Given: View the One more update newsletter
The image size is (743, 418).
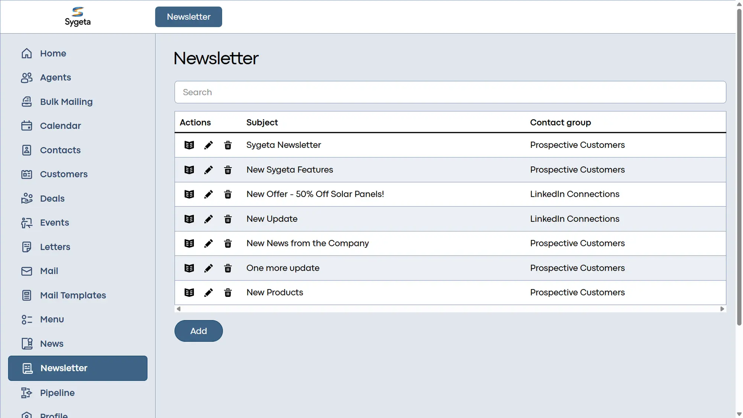Looking at the screenshot, I should click(x=189, y=268).
